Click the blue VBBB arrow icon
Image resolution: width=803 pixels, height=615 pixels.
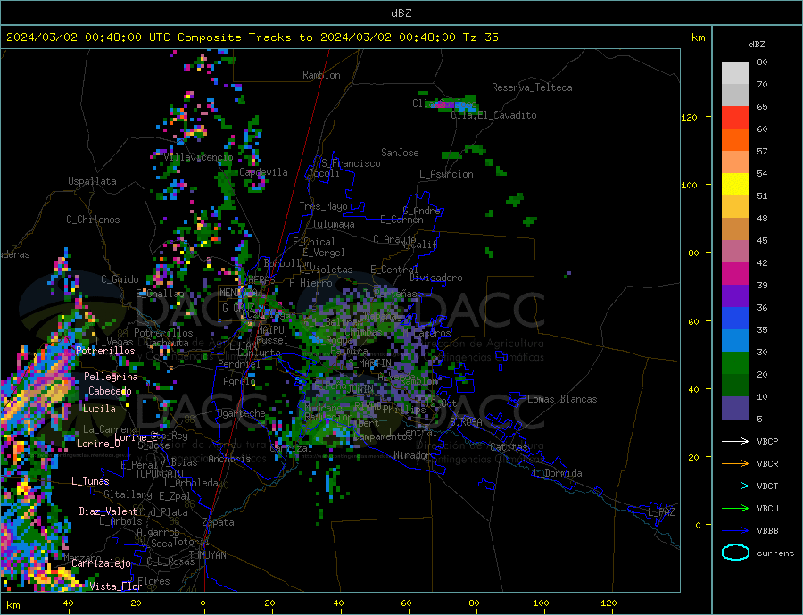(735, 531)
